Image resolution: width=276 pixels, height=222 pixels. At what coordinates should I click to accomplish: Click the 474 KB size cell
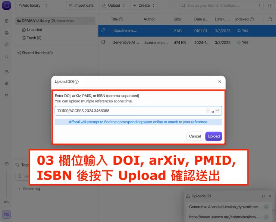pos(180,42)
